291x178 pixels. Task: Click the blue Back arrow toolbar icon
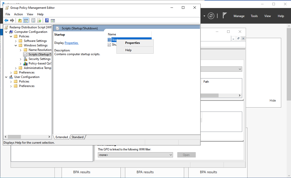coord(6,21)
